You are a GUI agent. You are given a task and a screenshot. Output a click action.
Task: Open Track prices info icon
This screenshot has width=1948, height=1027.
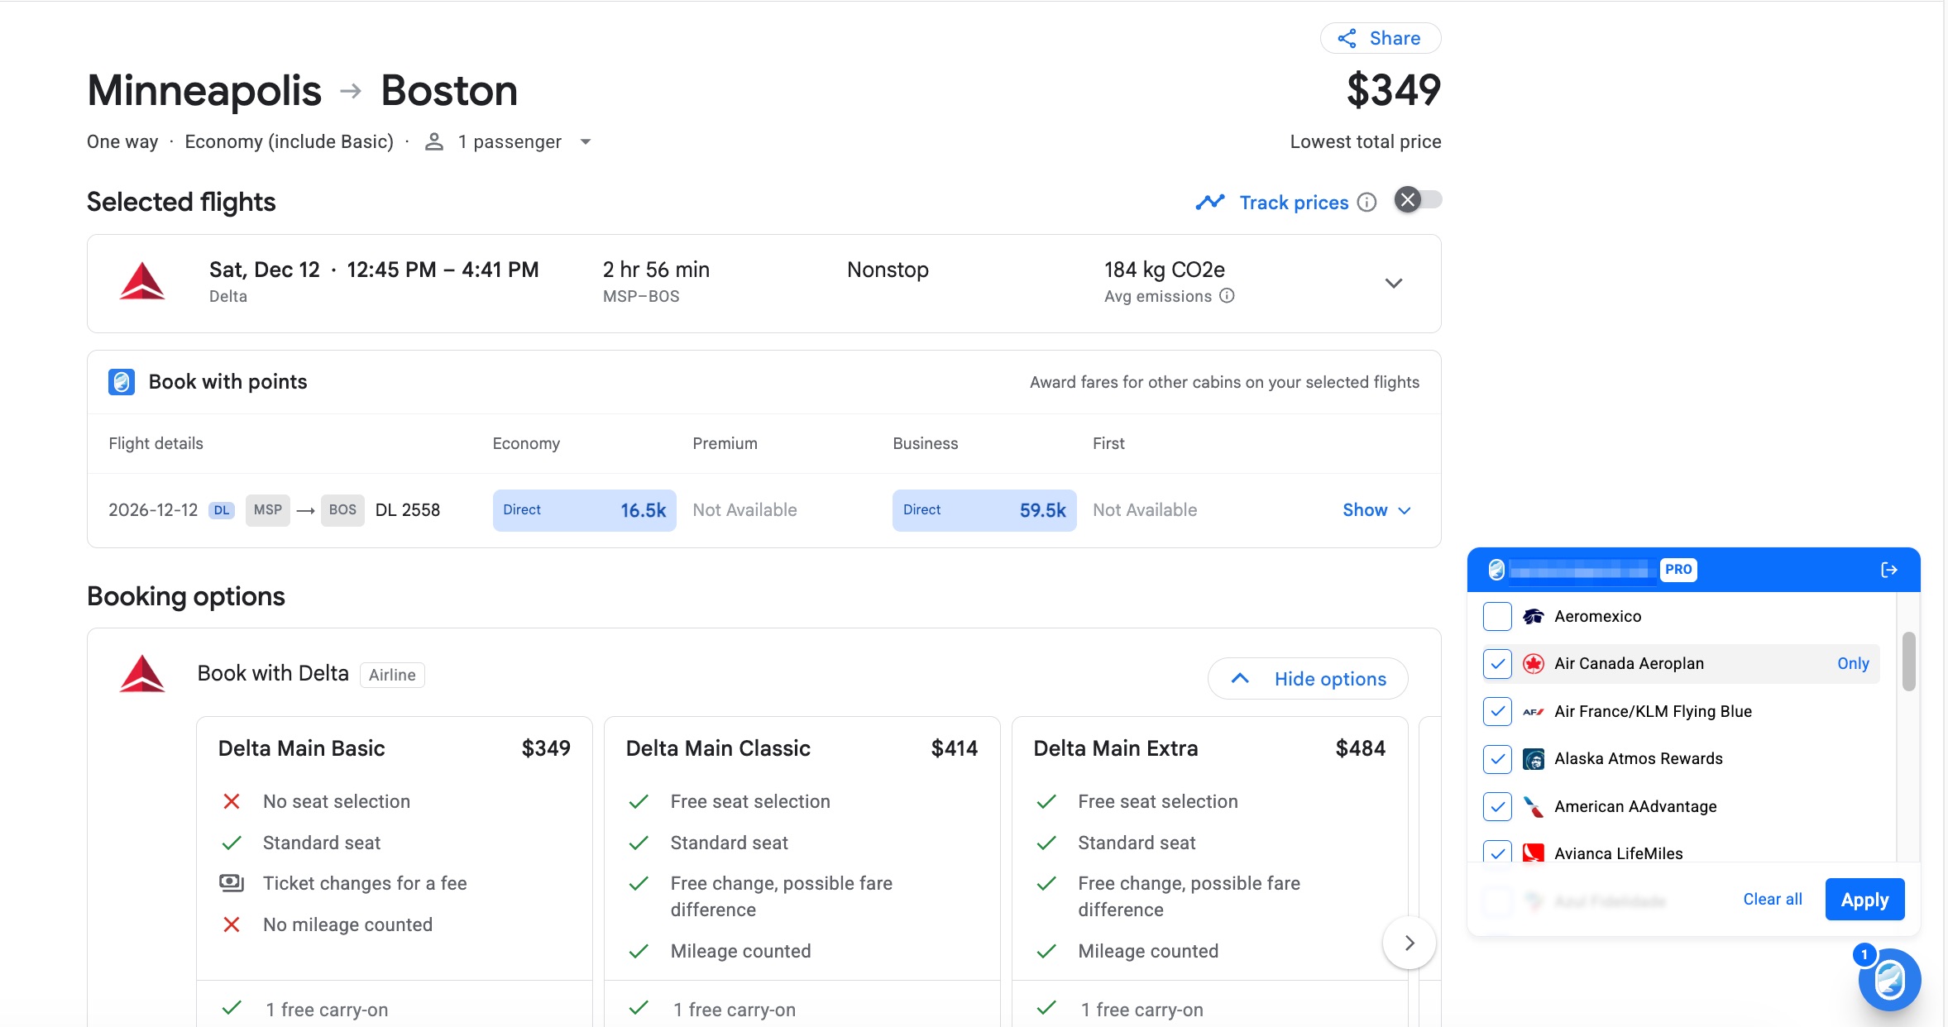tap(1367, 203)
